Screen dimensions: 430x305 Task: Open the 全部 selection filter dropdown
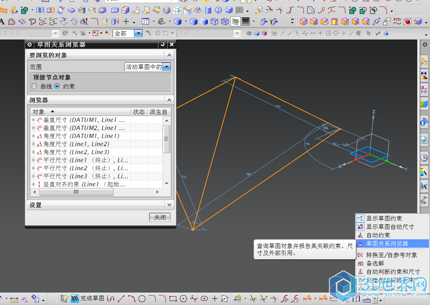(x=138, y=34)
